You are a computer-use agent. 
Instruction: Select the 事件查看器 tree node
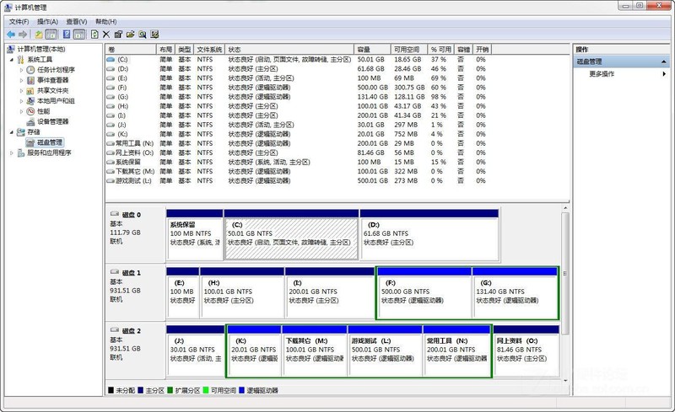click(52, 80)
